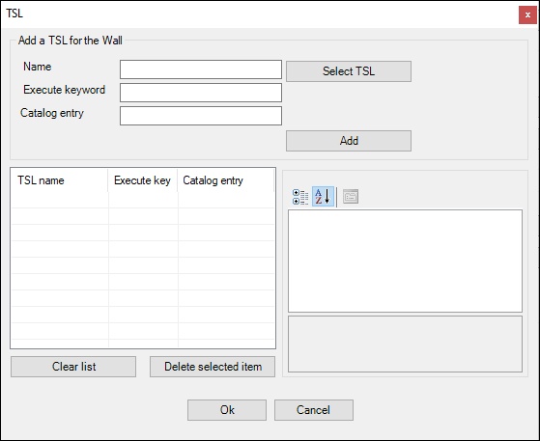Switch property grid to Categorized view
The image size is (540, 441).
300,197
